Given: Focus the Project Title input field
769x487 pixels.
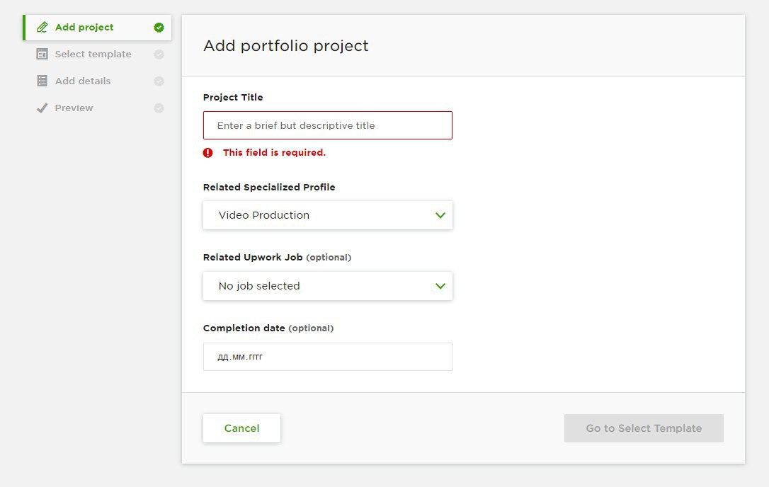Looking at the screenshot, I should click(x=328, y=125).
